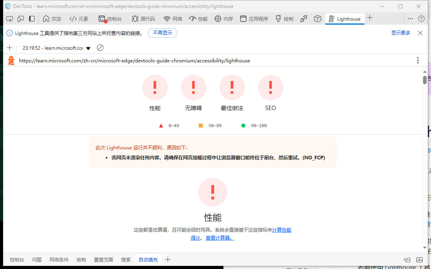Open the 搜索 drawer tab
431x269 pixels.
(x=126, y=259)
